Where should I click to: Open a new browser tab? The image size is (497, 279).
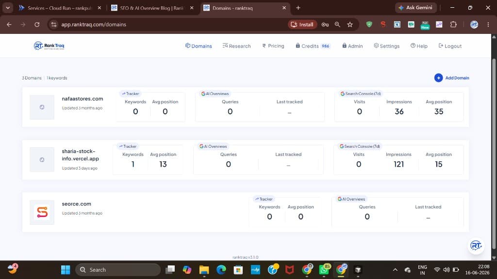(x=298, y=8)
